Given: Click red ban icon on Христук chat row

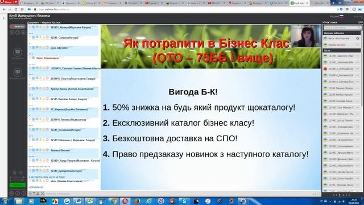Looking at the screenshot, I should (47, 89).
